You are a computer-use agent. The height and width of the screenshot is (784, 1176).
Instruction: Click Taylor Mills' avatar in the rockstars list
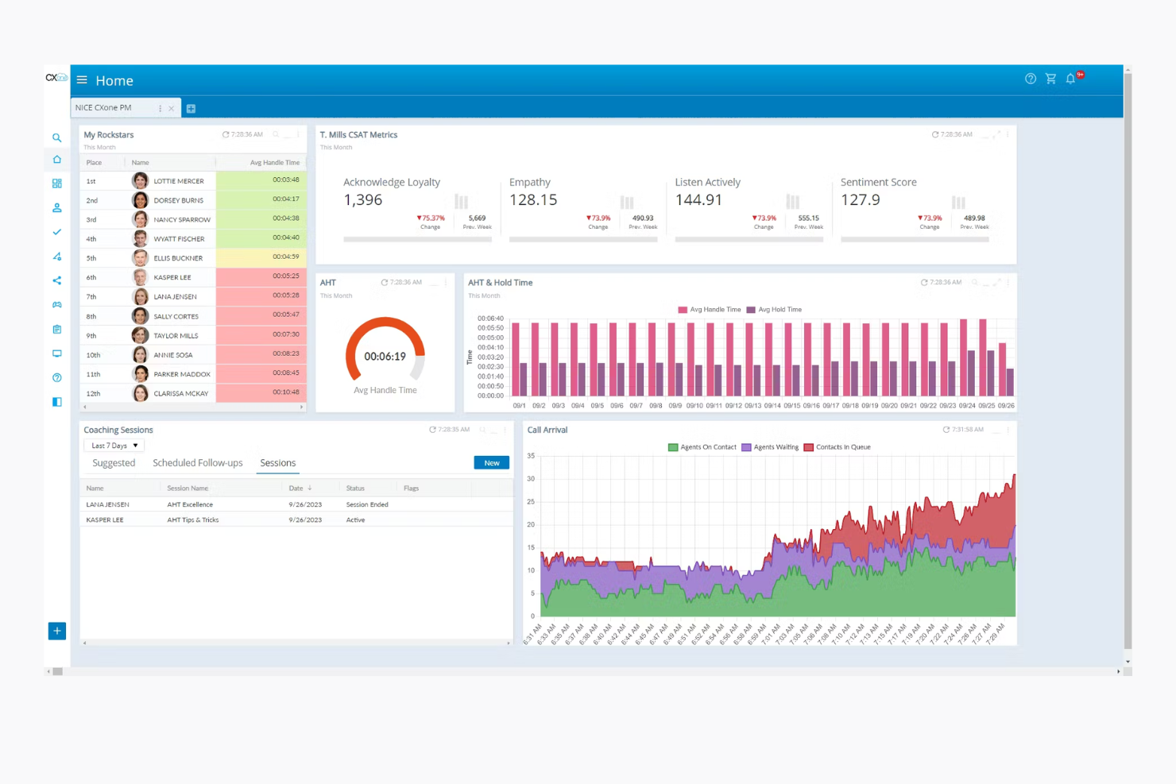tap(141, 335)
